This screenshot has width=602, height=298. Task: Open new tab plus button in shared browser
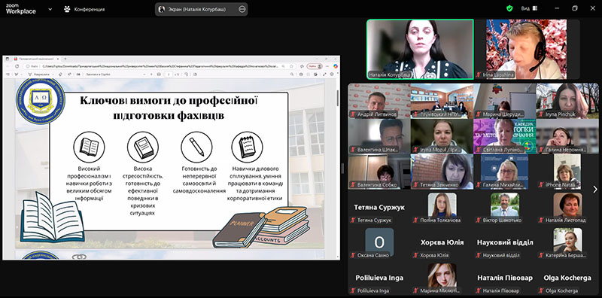[65, 59]
